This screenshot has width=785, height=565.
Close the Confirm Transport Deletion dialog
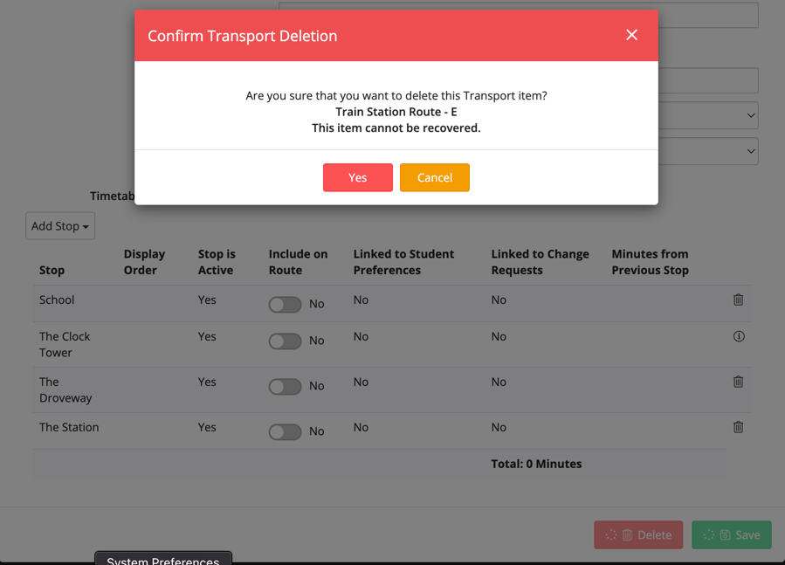coord(631,35)
